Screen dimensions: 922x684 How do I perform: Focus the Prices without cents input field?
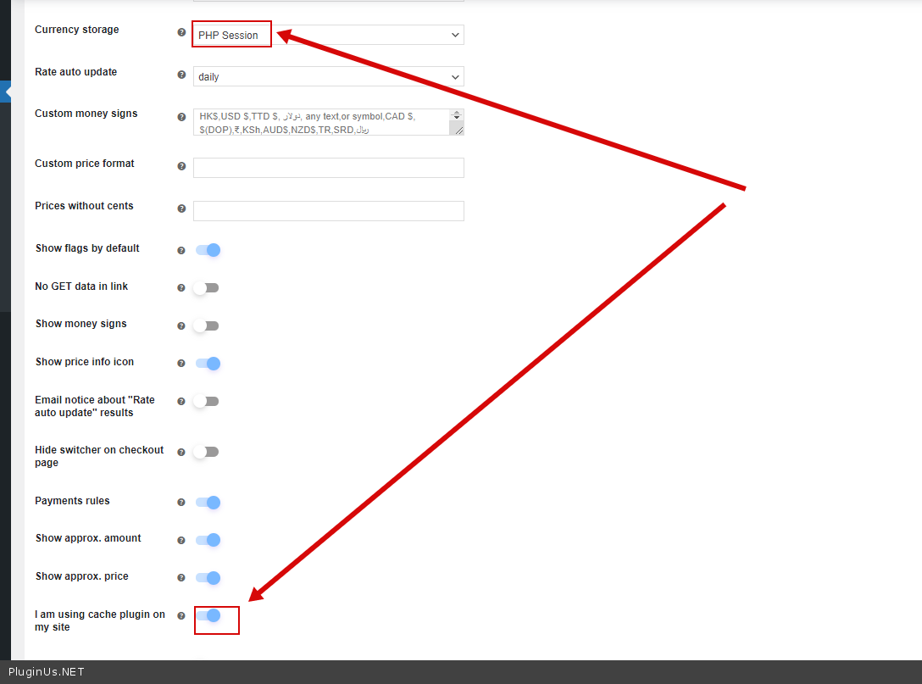[x=328, y=211]
